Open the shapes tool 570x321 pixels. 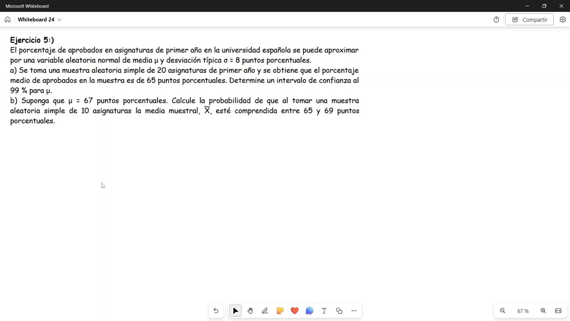[339, 311]
